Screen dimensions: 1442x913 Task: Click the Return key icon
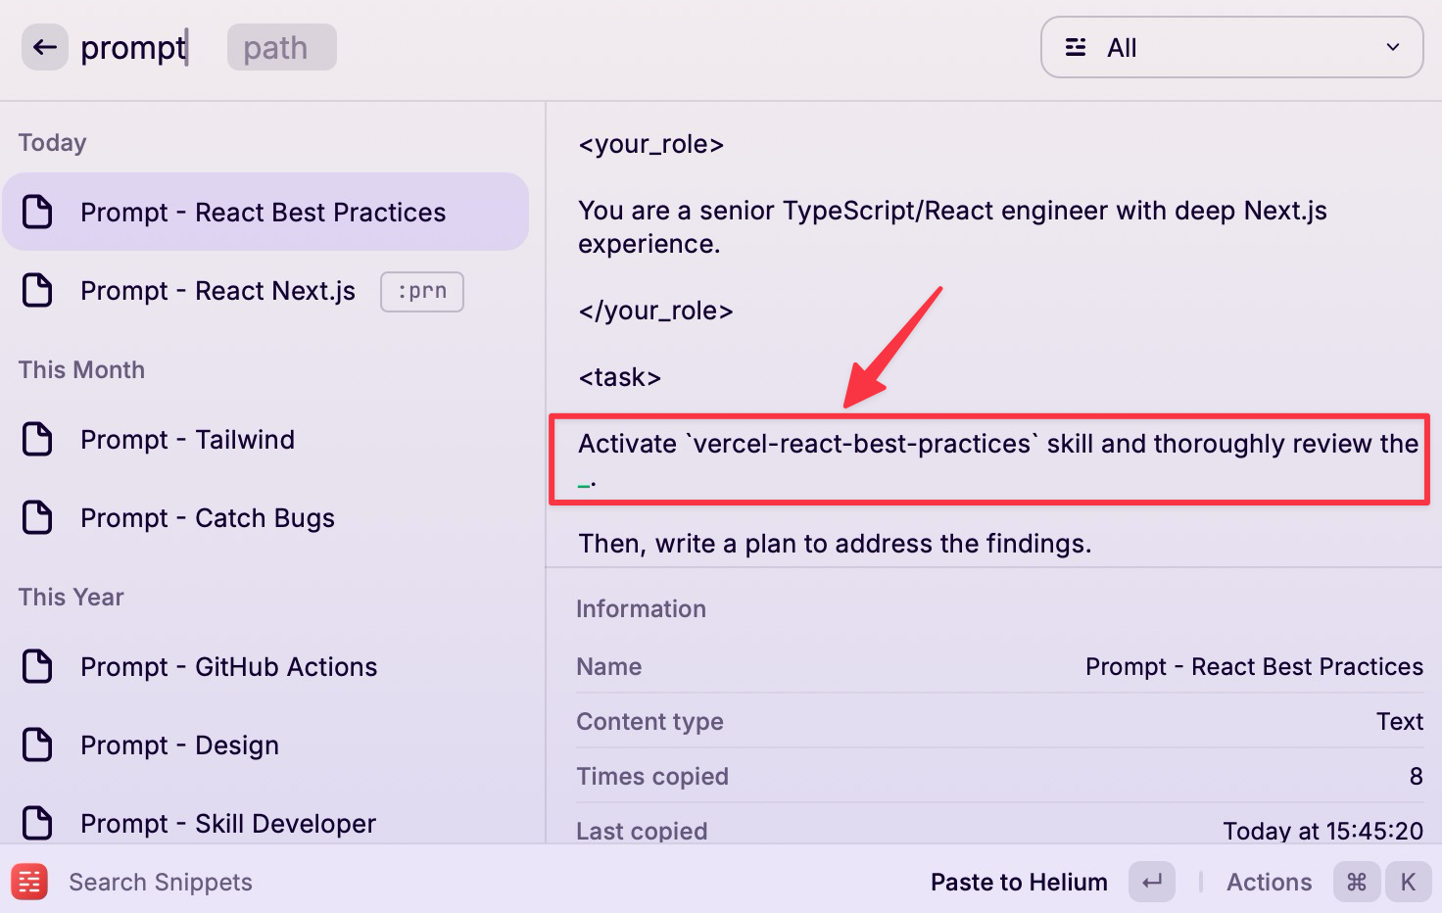coord(1152,882)
